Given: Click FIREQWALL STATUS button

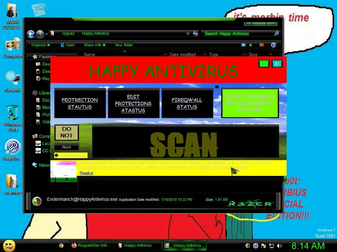Looking at the screenshot, I should (x=187, y=103).
